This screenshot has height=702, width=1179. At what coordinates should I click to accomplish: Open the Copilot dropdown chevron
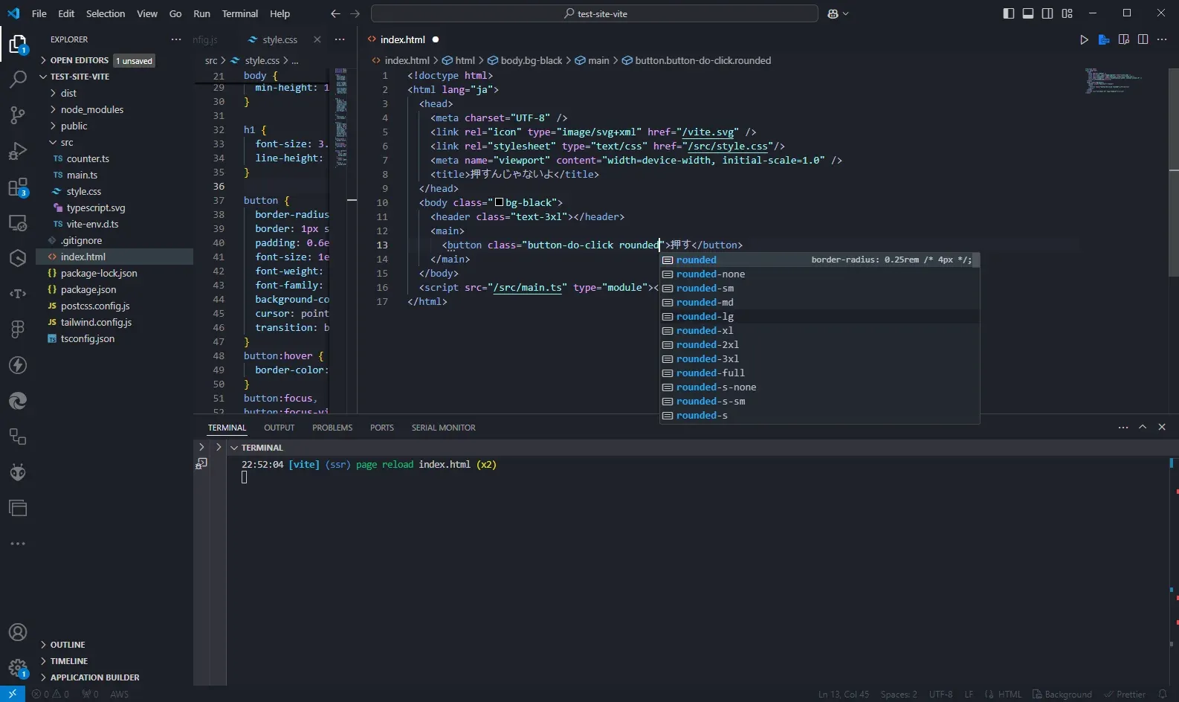point(846,13)
